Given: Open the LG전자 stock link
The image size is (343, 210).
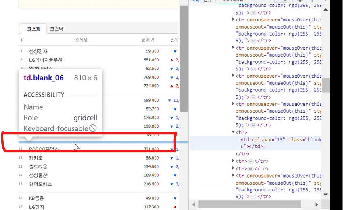Looking at the screenshot, I should tap(37, 207).
